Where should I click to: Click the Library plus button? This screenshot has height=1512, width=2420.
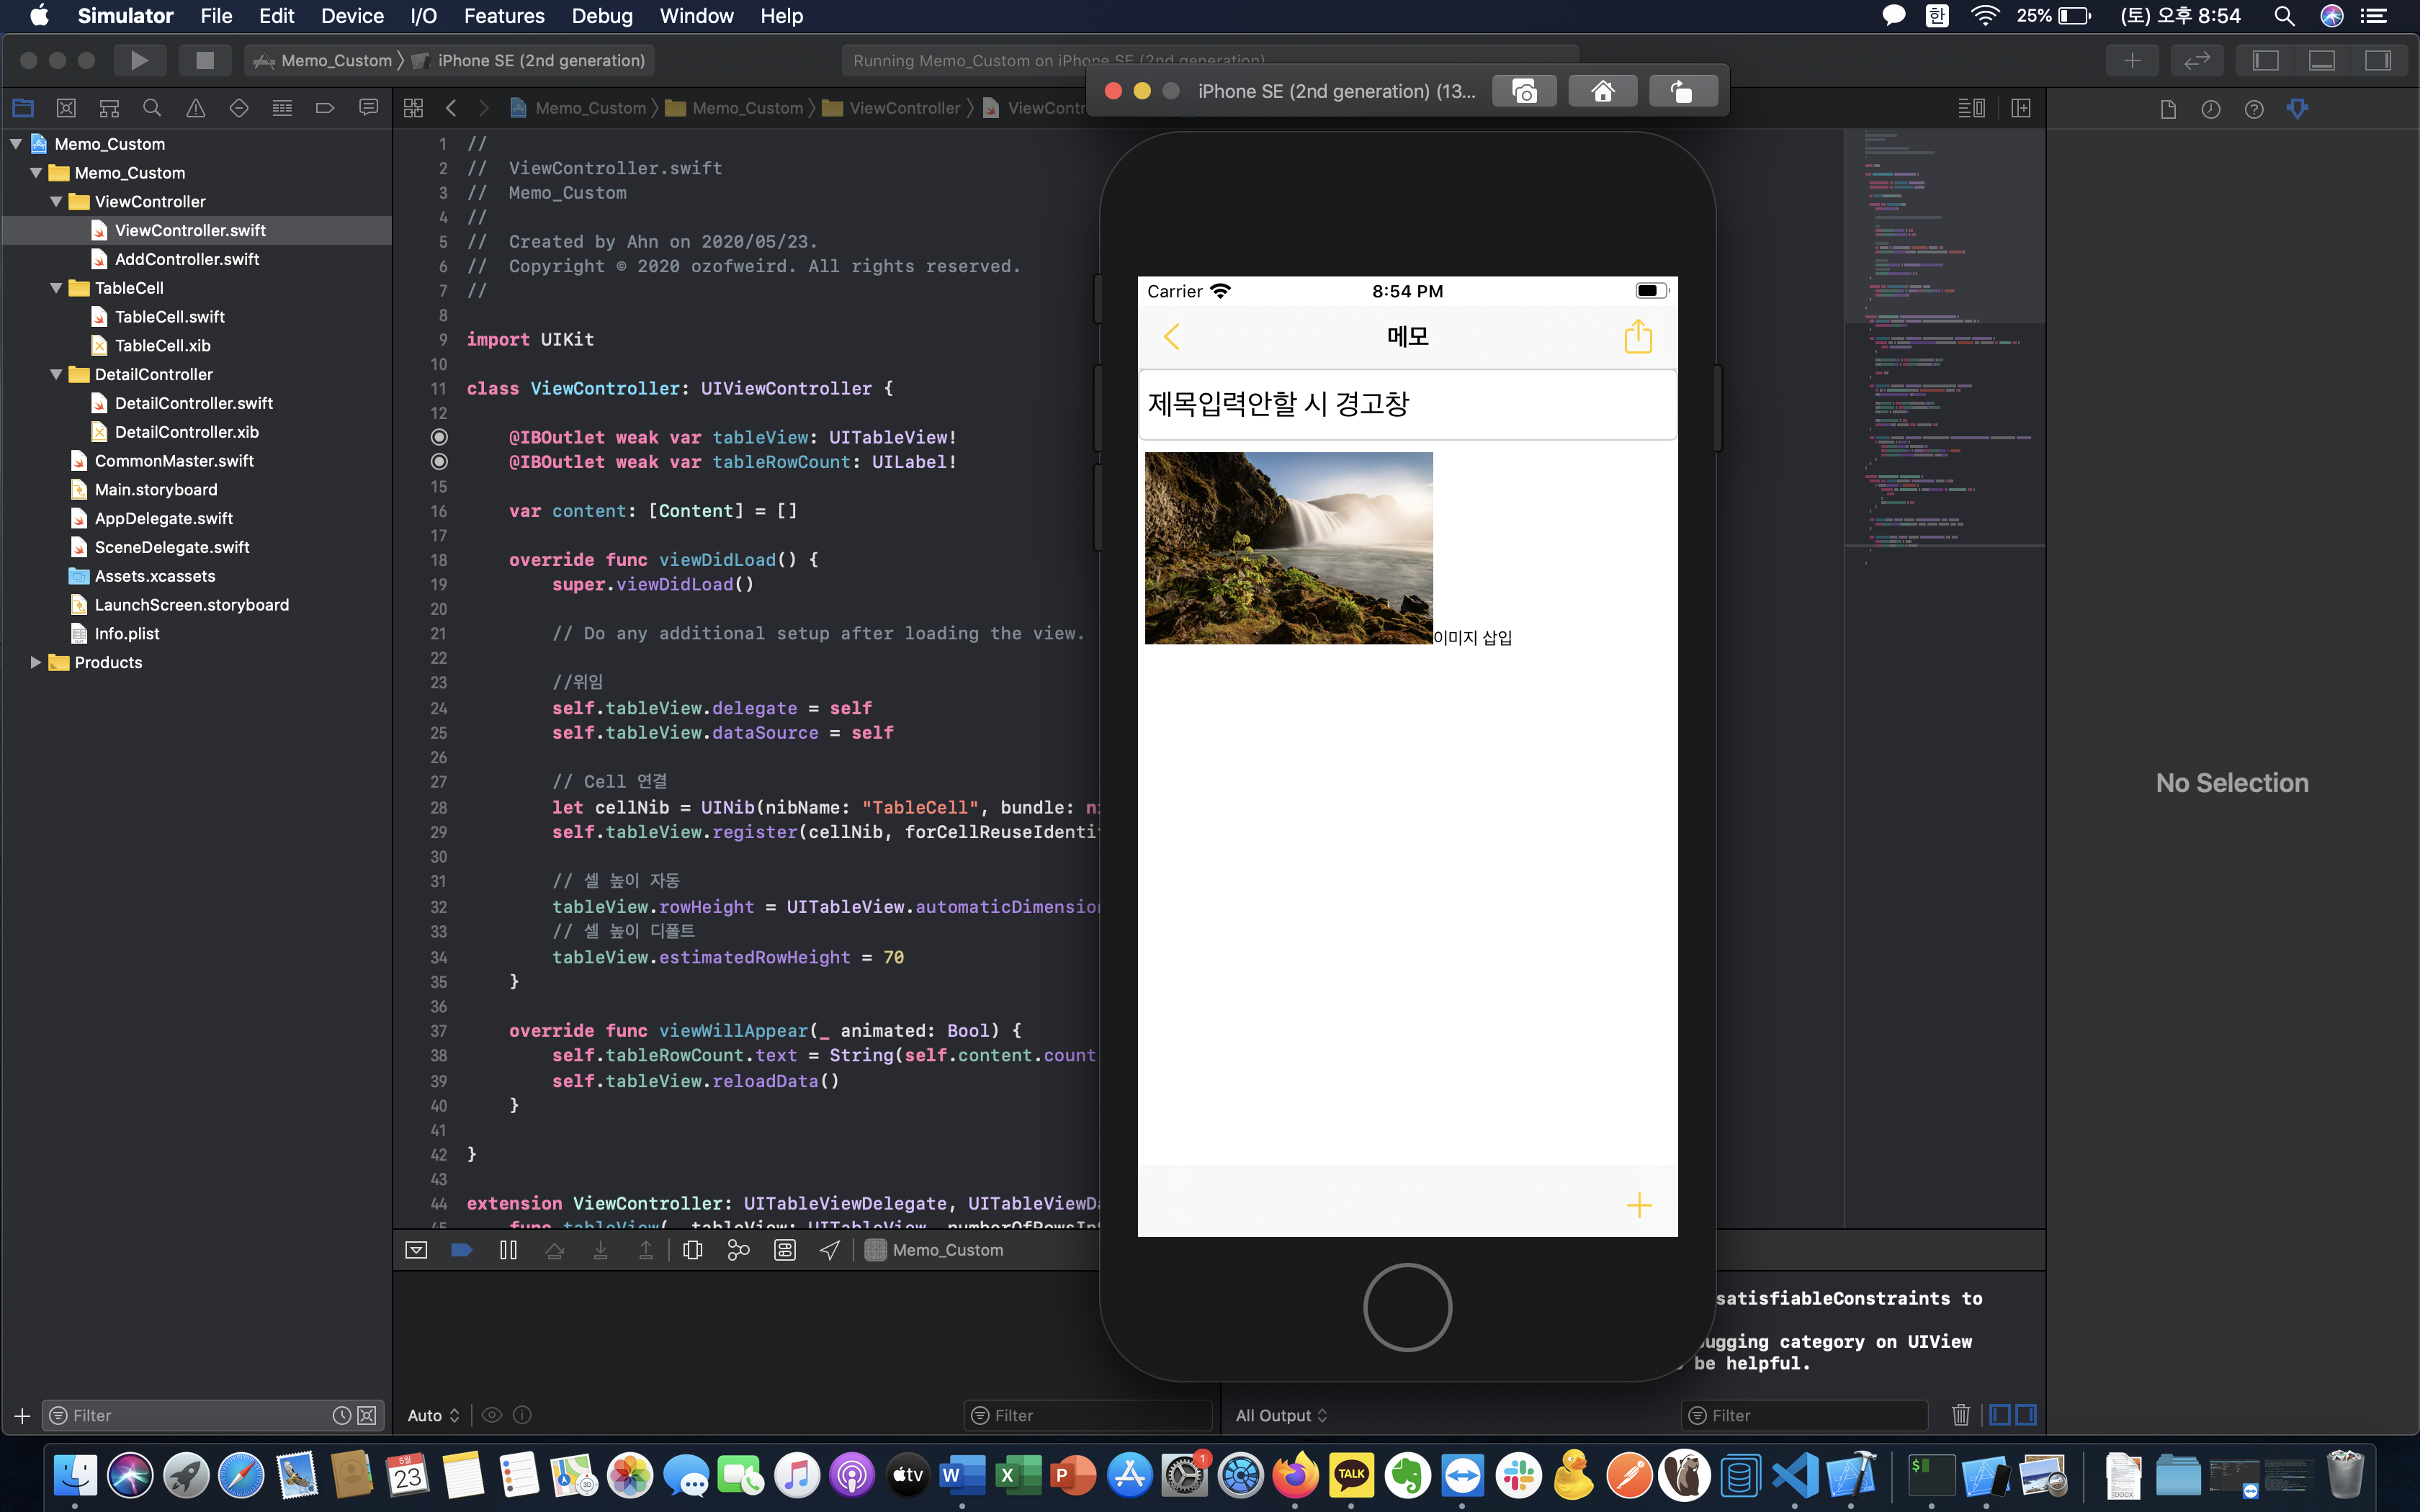click(x=2132, y=60)
